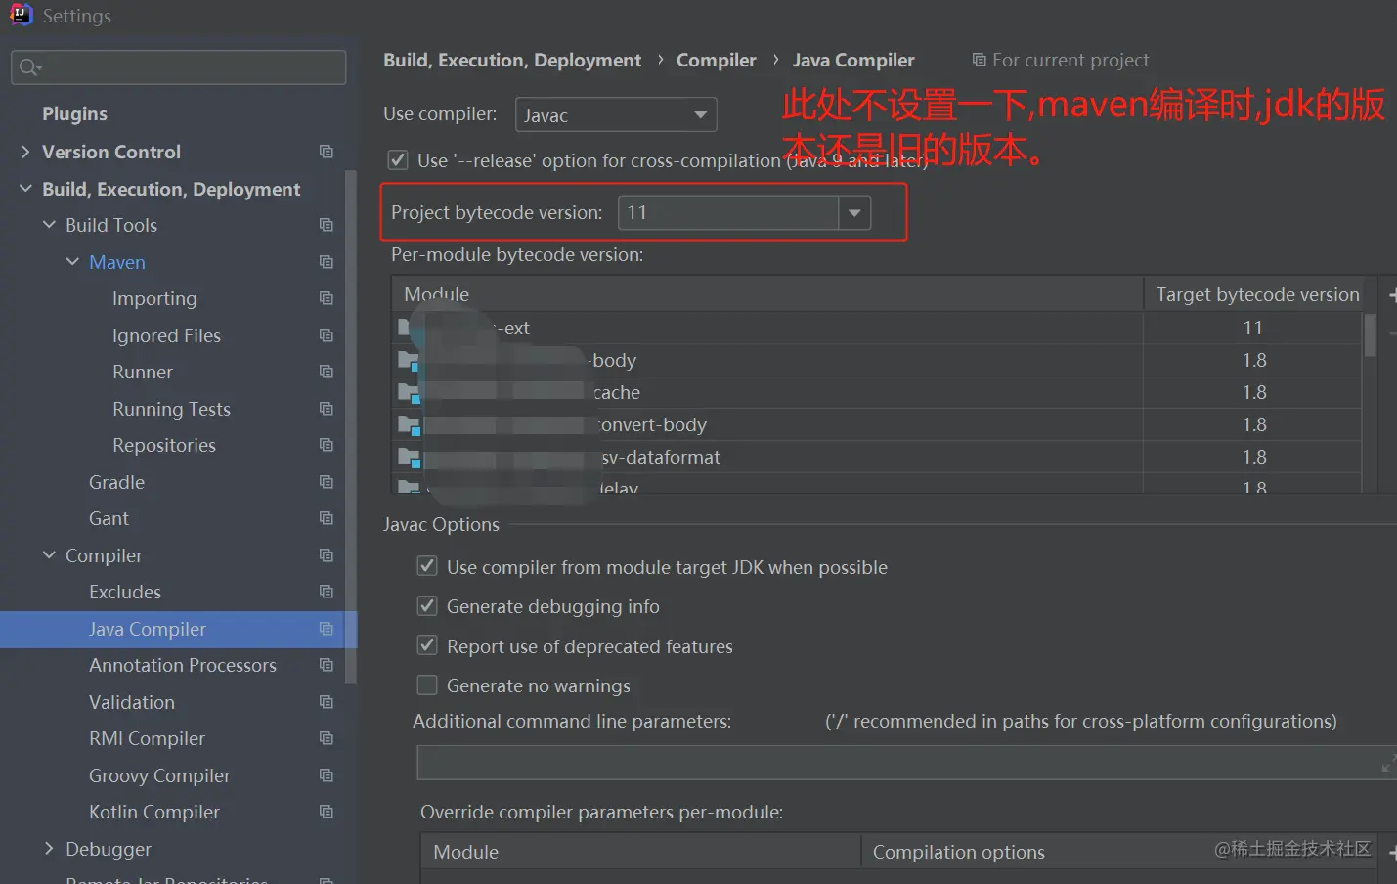Image resolution: width=1397 pixels, height=884 pixels.
Task: Collapse the Compiler tree node
Action: point(49,555)
